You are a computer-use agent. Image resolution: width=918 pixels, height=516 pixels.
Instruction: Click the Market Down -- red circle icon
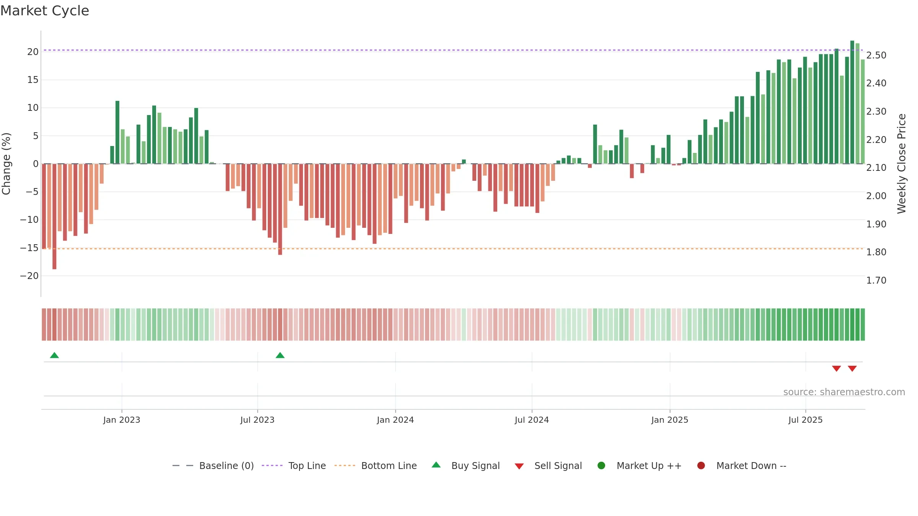701,466
